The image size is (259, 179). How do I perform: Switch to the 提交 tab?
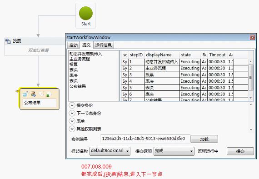coord(86,45)
